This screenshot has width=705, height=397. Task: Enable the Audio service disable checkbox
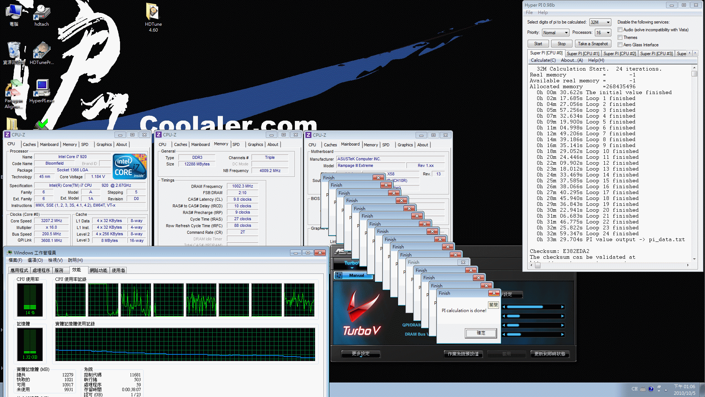pyautogui.click(x=620, y=30)
